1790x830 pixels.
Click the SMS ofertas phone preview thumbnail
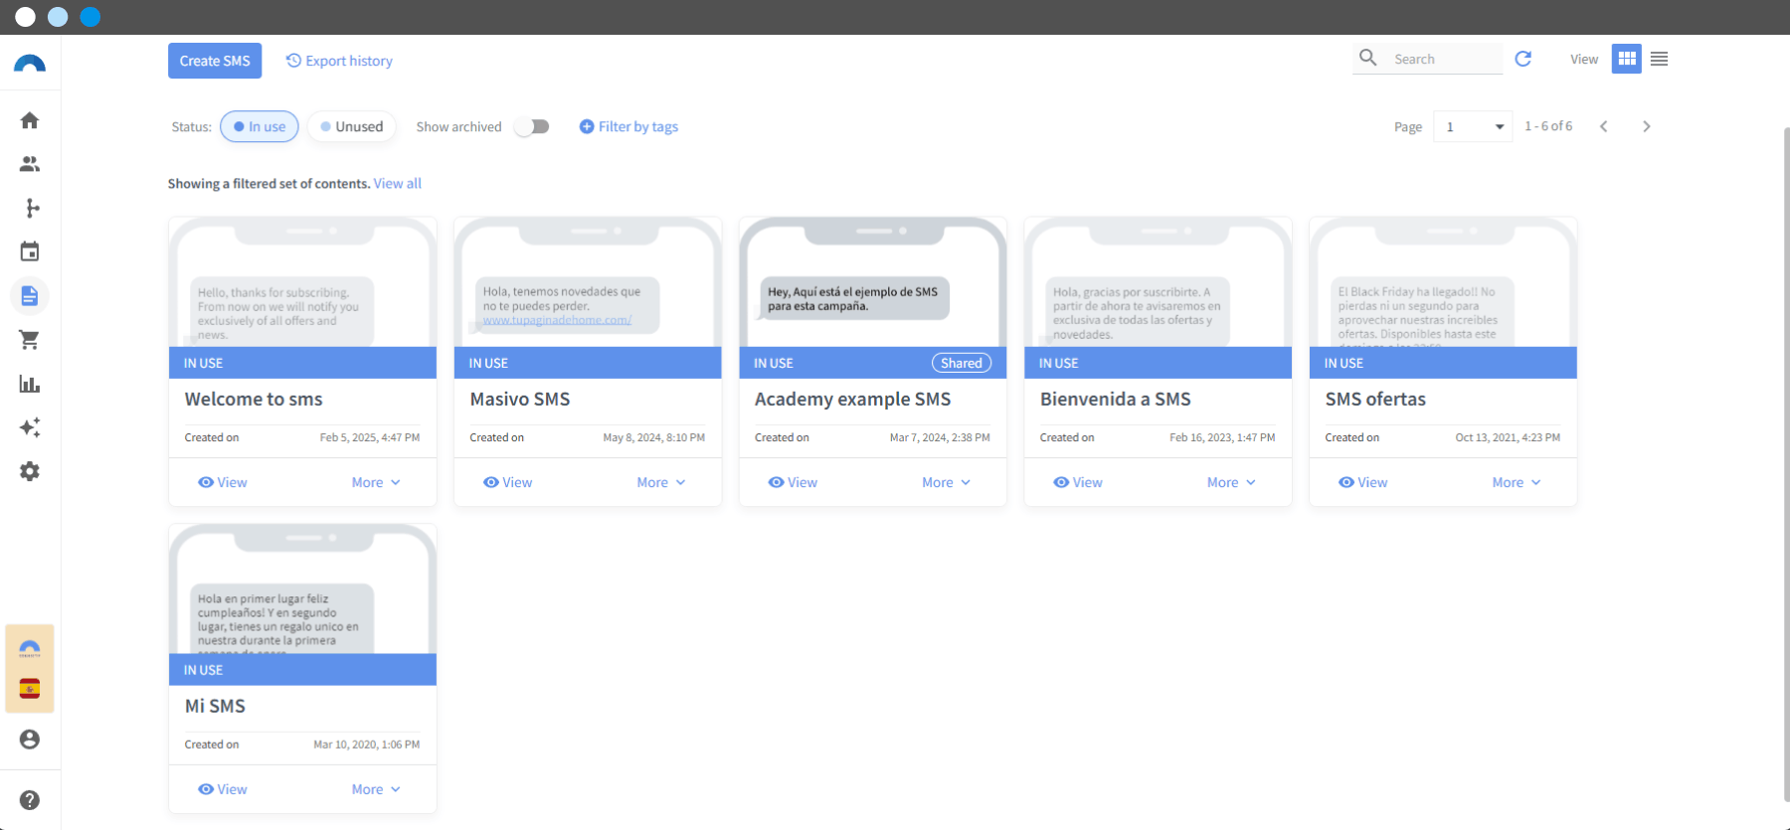(x=1443, y=282)
